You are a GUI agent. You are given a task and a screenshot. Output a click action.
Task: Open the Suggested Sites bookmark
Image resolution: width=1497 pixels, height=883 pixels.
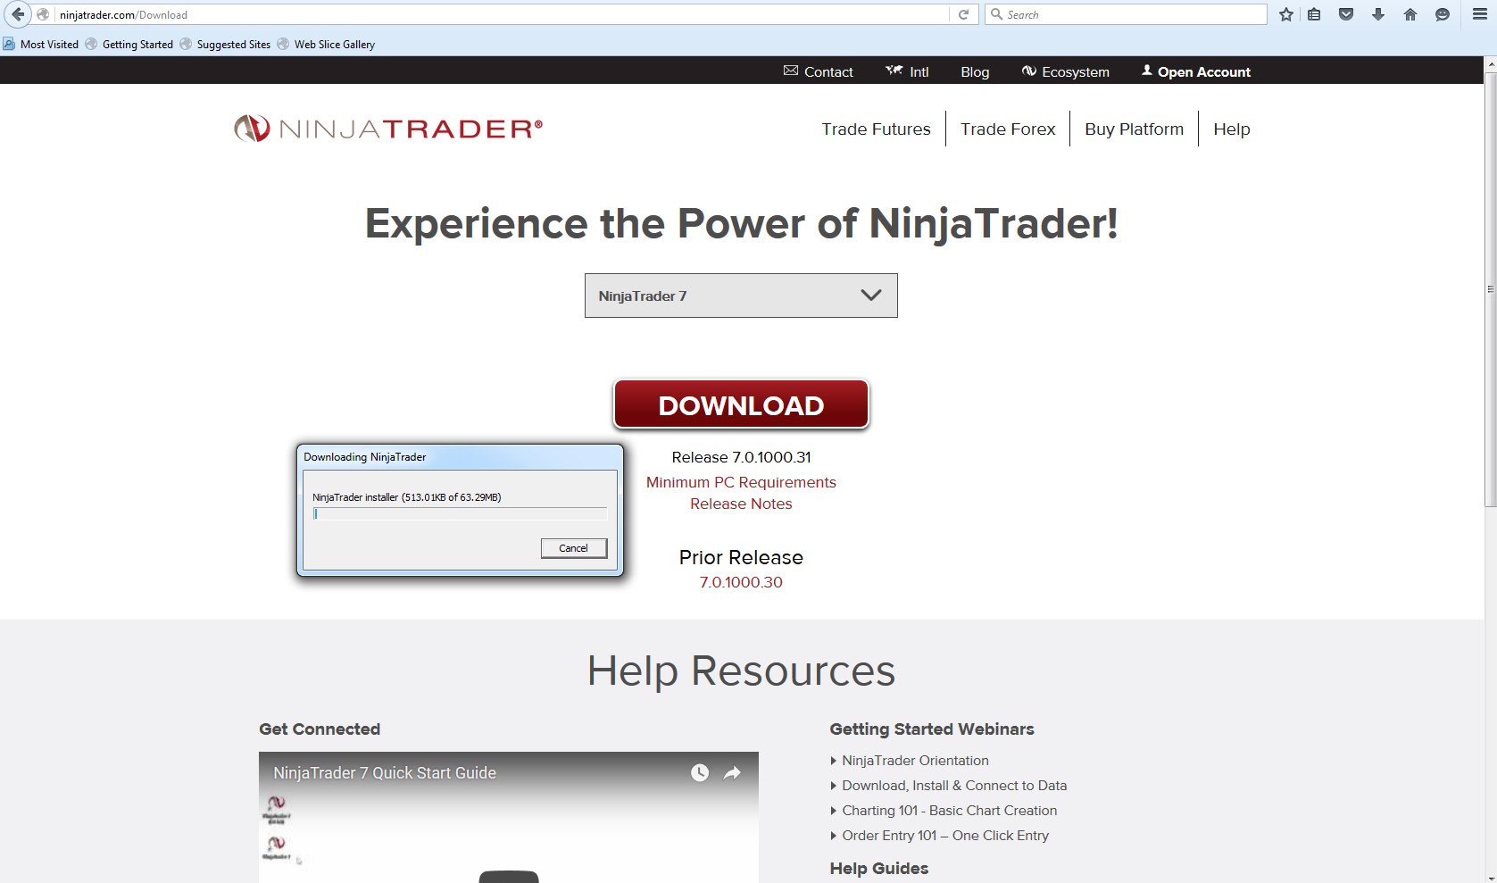point(225,44)
